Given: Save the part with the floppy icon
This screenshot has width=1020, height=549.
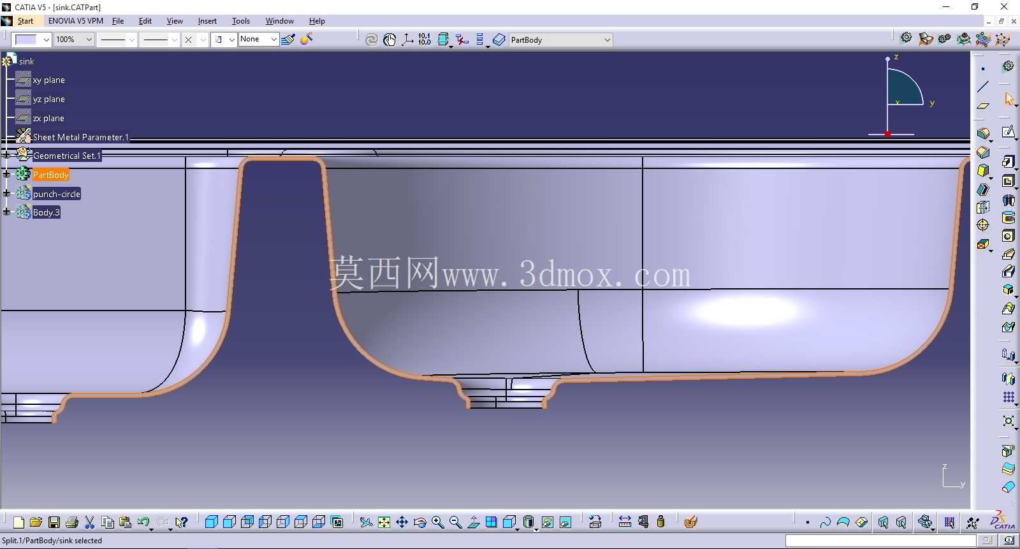Looking at the screenshot, I should 54,522.
